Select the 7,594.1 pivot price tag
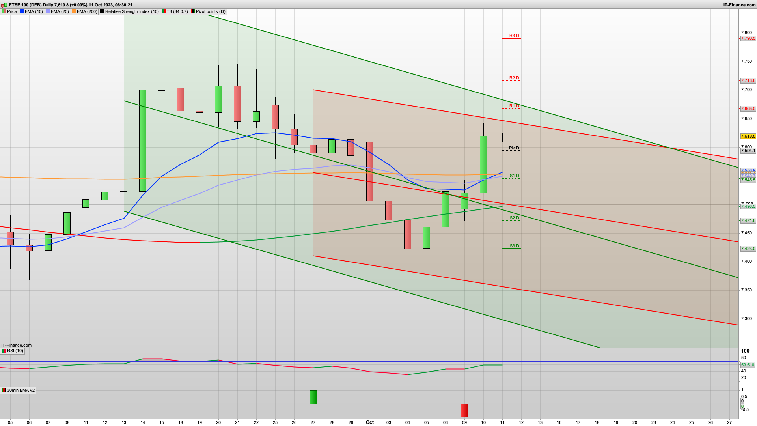The width and height of the screenshot is (757, 426). coord(748,151)
